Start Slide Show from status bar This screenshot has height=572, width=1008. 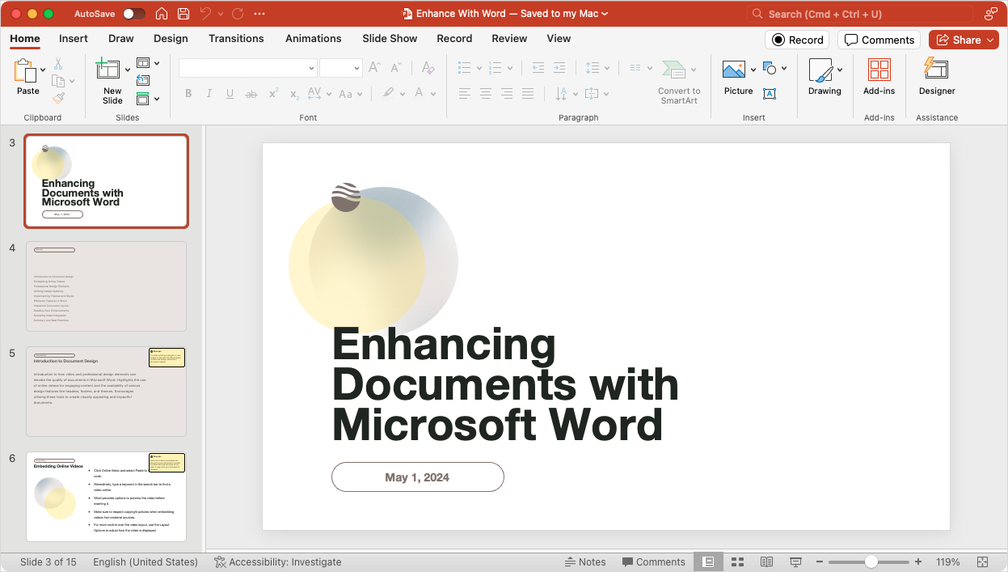tap(795, 562)
